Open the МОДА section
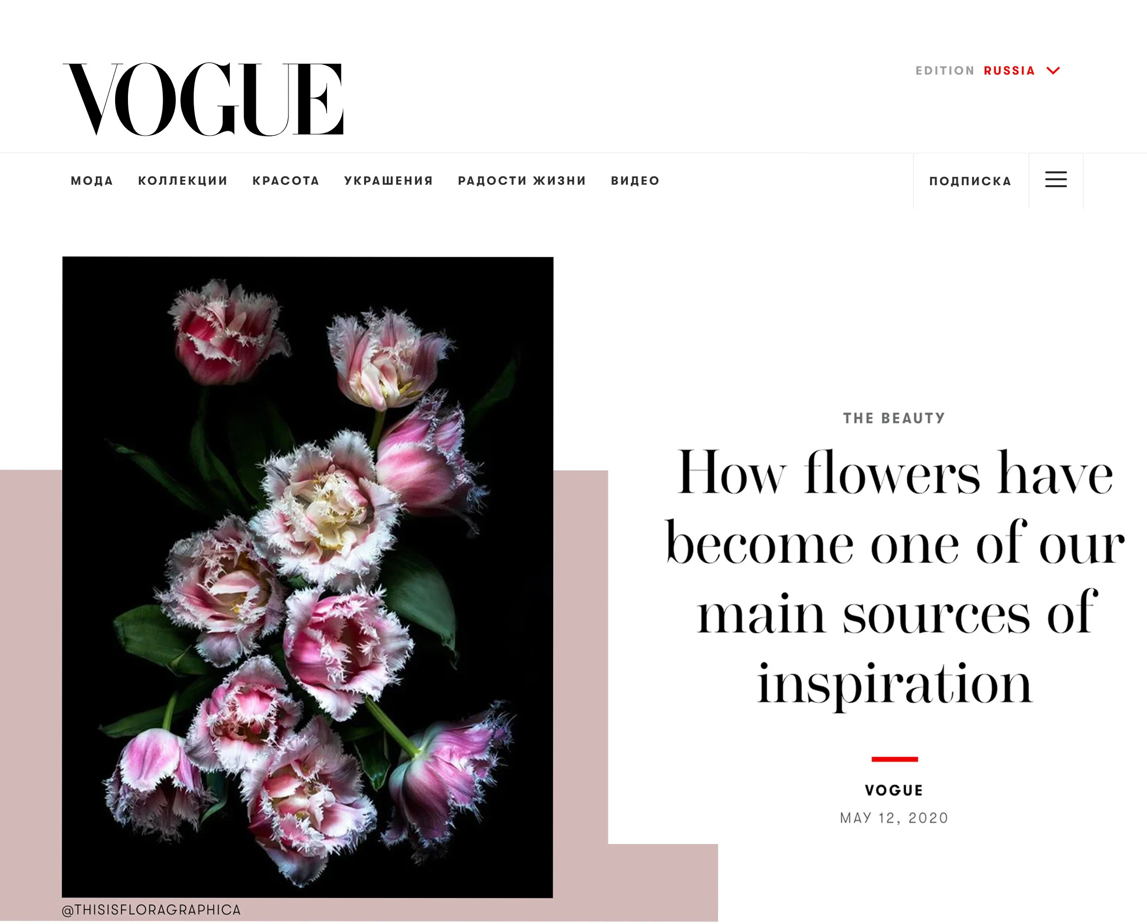The image size is (1147, 924). point(92,181)
